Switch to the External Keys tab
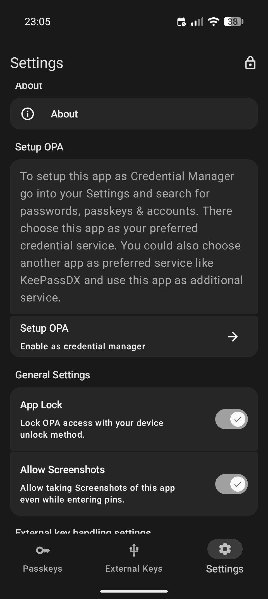The image size is (268, 599). [134, 568]
